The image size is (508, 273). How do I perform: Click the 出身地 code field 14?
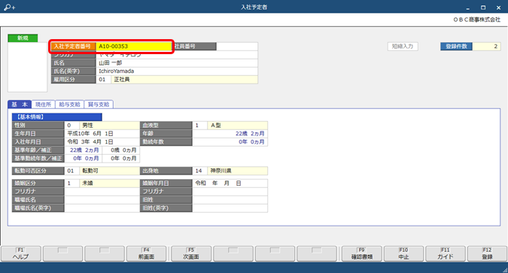(200, 171)
